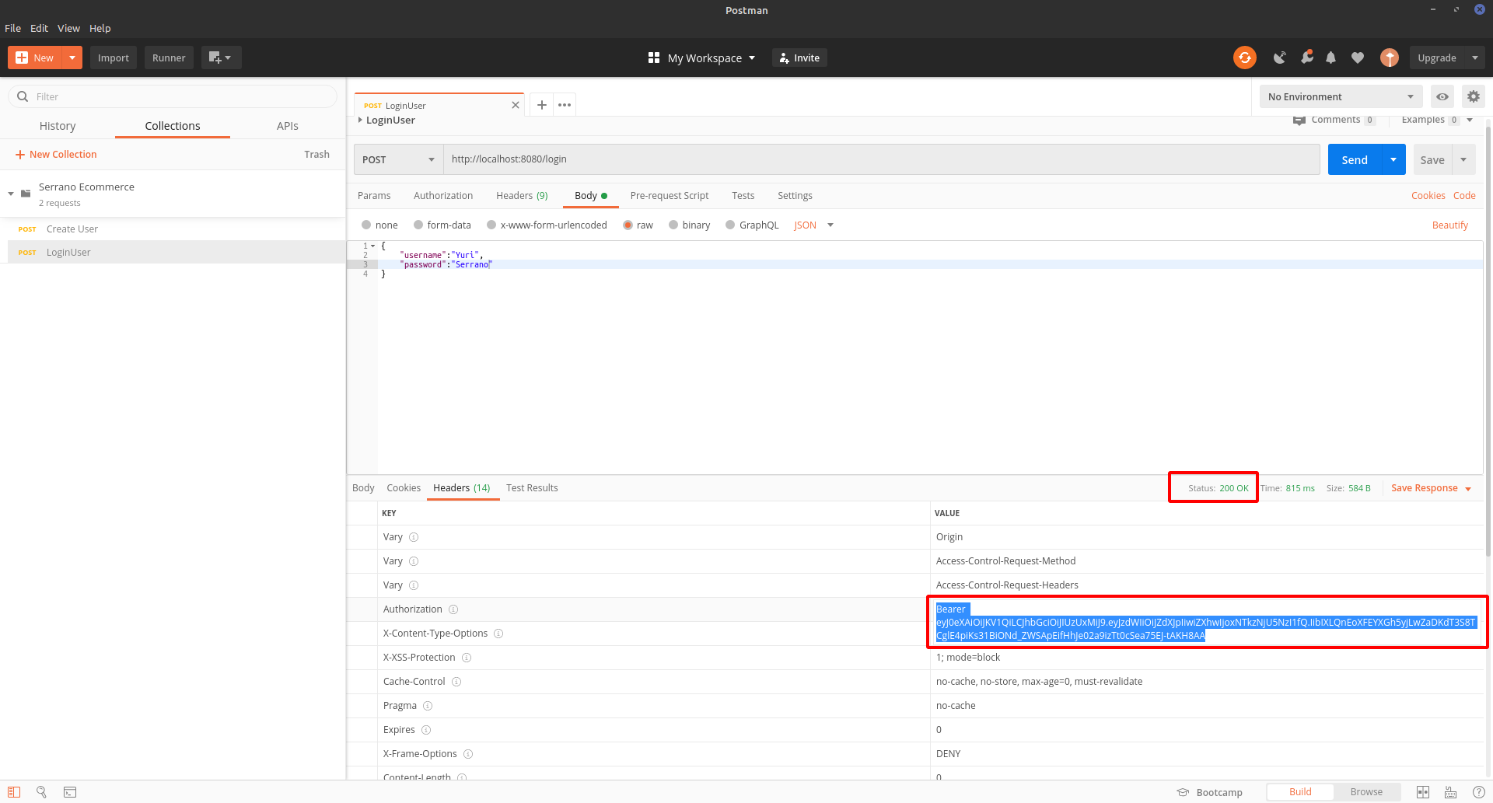The width and height of the screenshot is (1493, 803).
Task: Open the New button dropdown arrow
Action: tap(72, 58)
